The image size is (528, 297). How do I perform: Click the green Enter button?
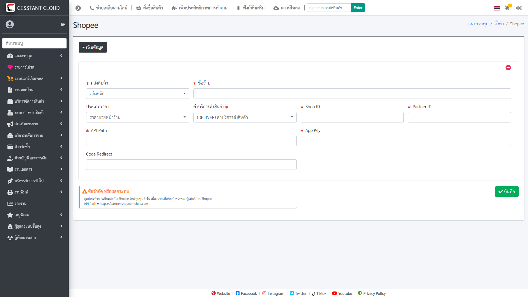click(x=358, y=8)
